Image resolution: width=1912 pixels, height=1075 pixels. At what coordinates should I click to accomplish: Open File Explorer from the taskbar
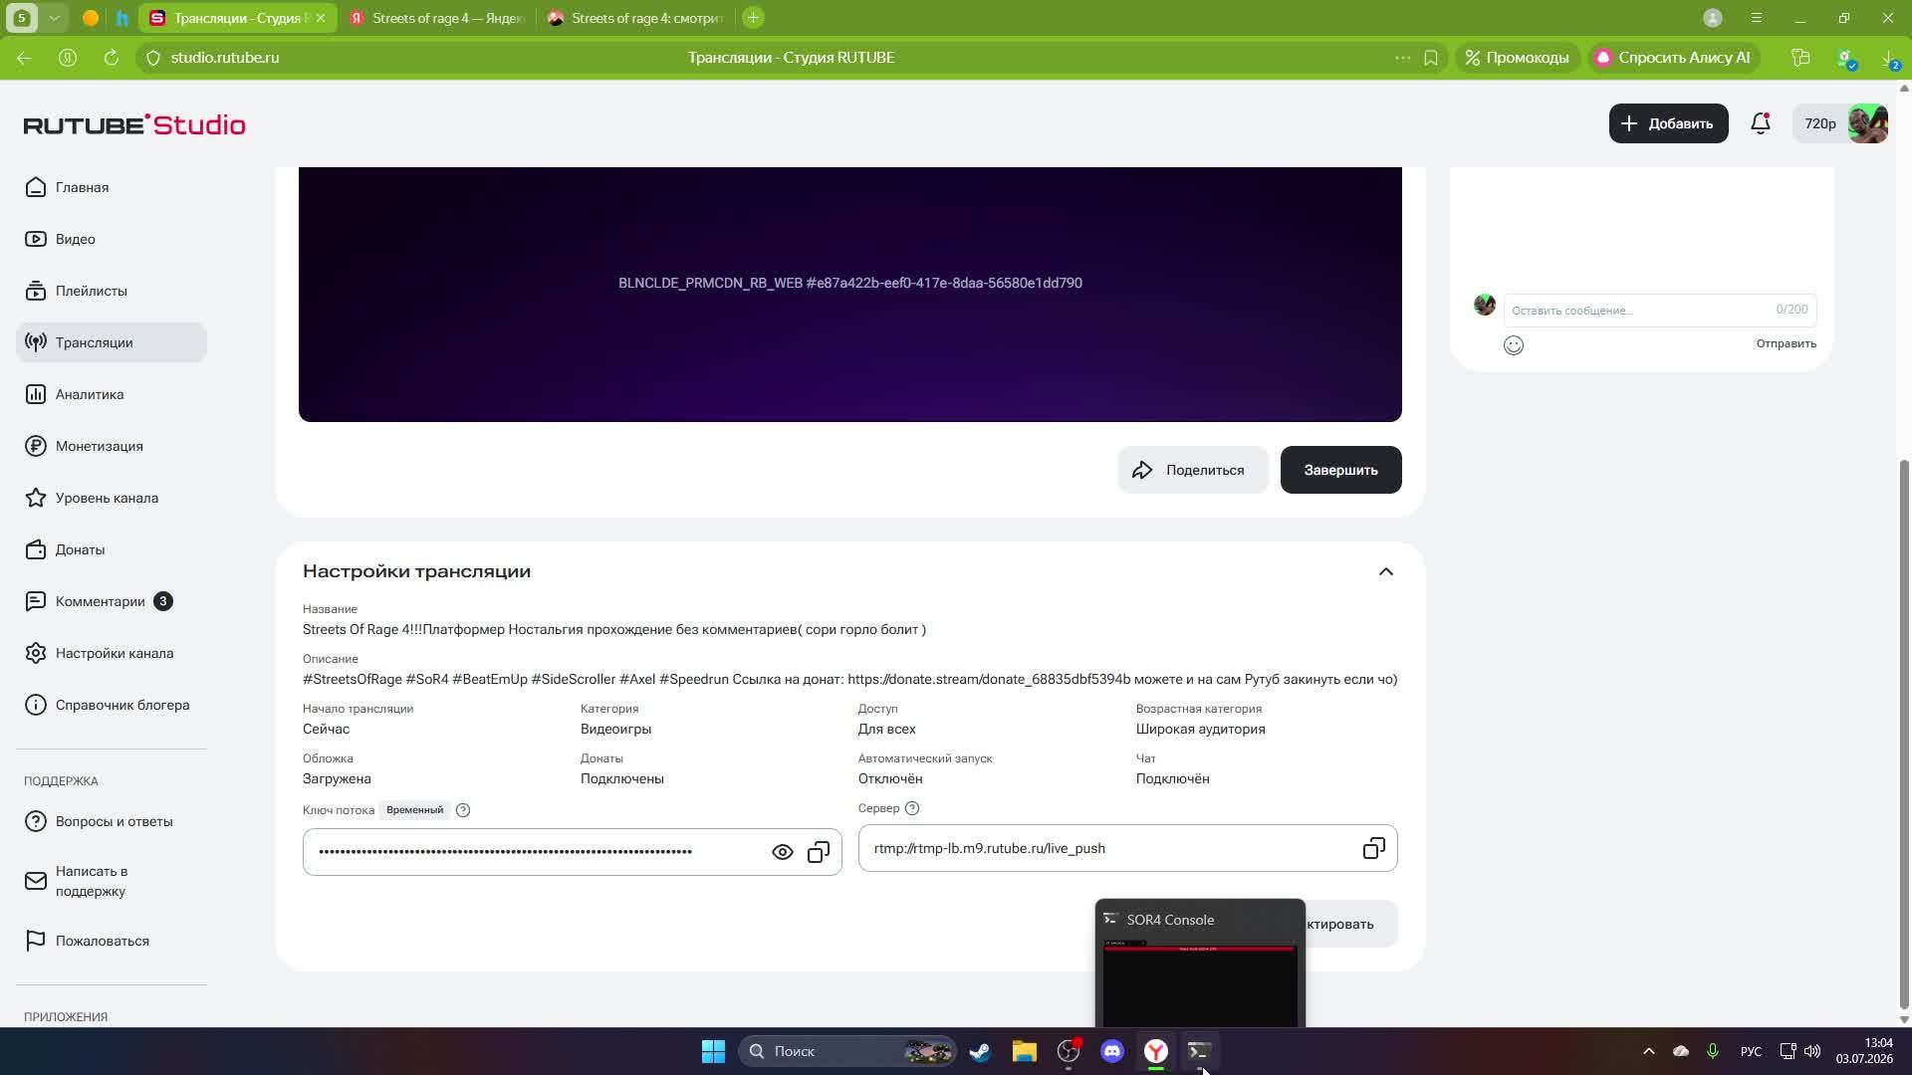[1025, 1051]
